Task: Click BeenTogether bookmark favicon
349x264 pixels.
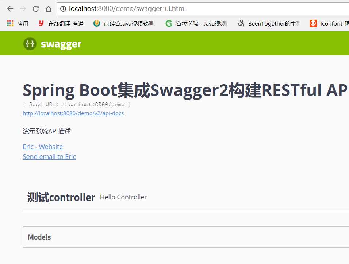Action: coord(241,23)
